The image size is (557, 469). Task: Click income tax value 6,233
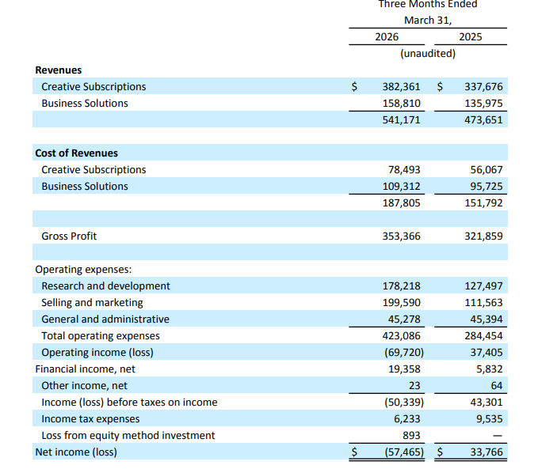click(406, 419)
